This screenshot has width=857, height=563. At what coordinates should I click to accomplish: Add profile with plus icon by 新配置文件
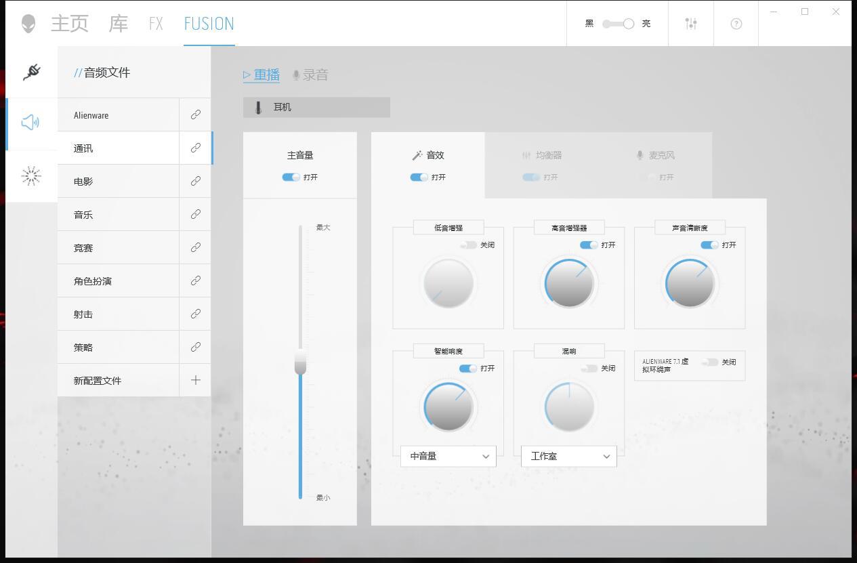tap(196, 380)
